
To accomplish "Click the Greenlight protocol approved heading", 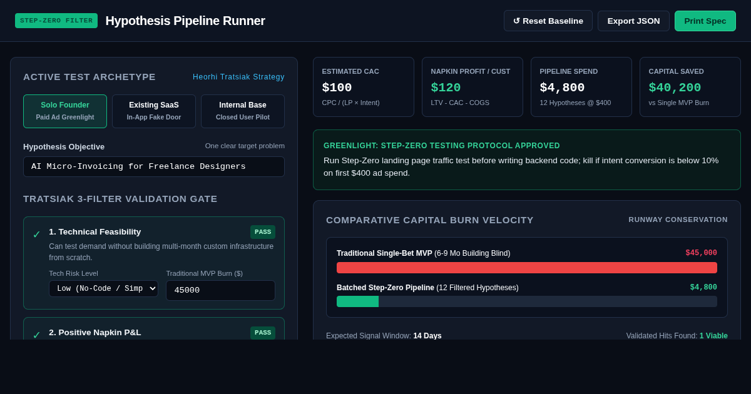I will point(442,146).
